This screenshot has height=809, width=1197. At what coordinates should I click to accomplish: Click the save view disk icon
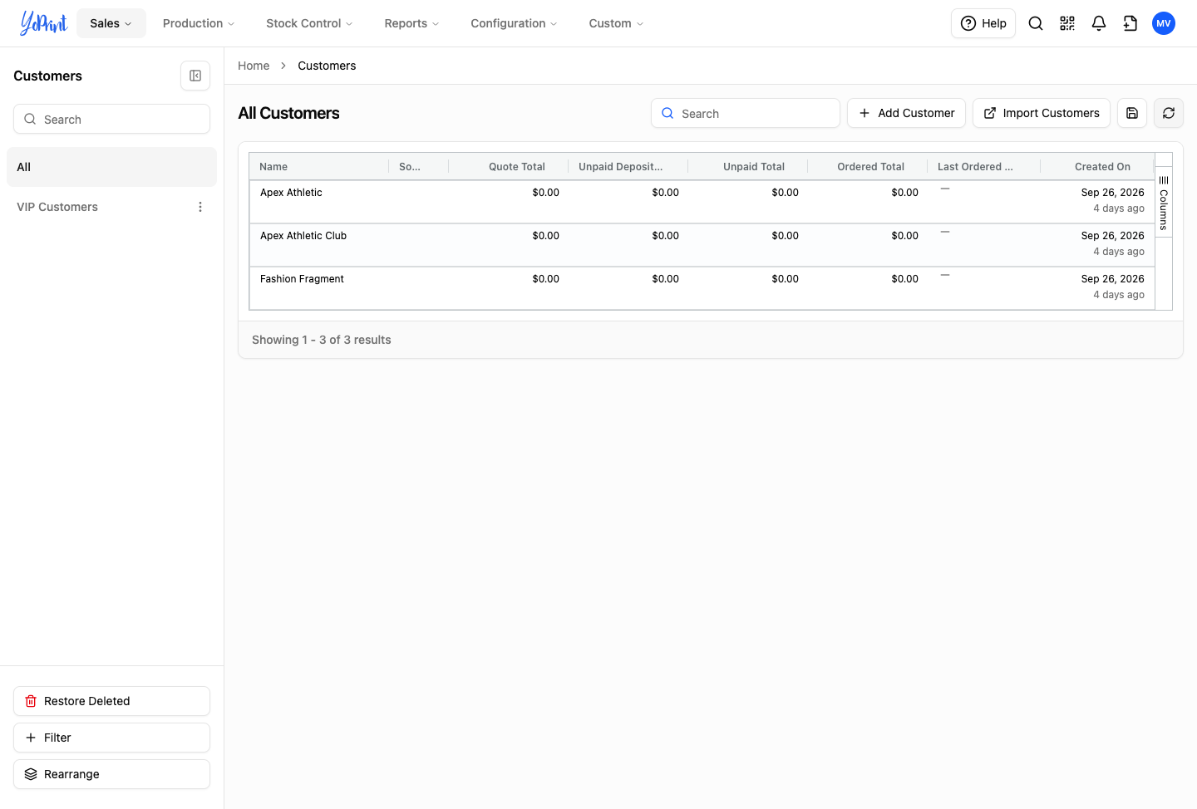(1132, 113)
